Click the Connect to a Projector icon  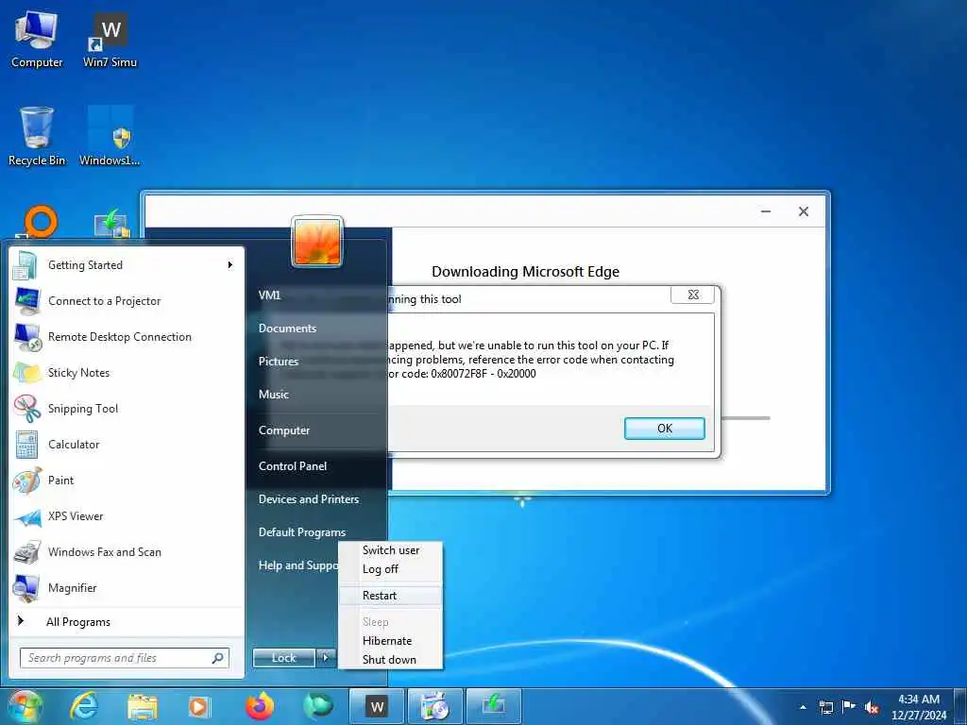point(27,301)
